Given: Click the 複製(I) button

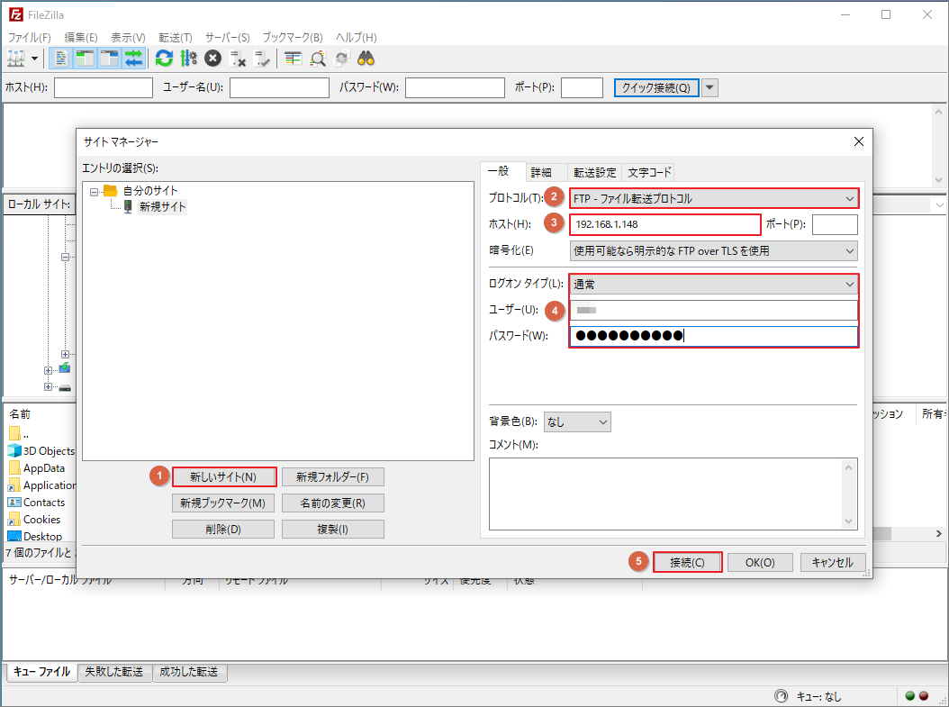Looking at the screenshot, I should click(x=333, y=529).
